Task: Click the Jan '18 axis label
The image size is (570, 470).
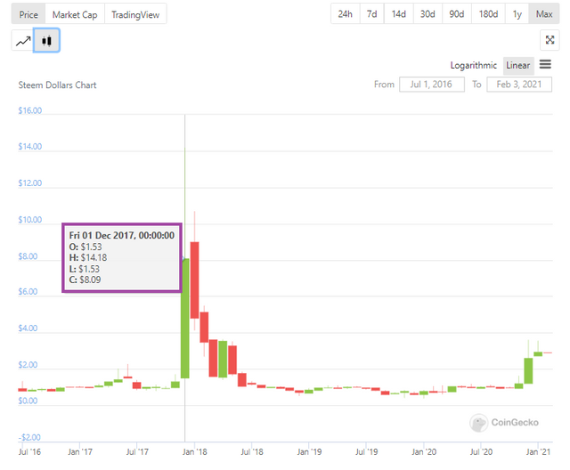Action: [x=194, y=452]
